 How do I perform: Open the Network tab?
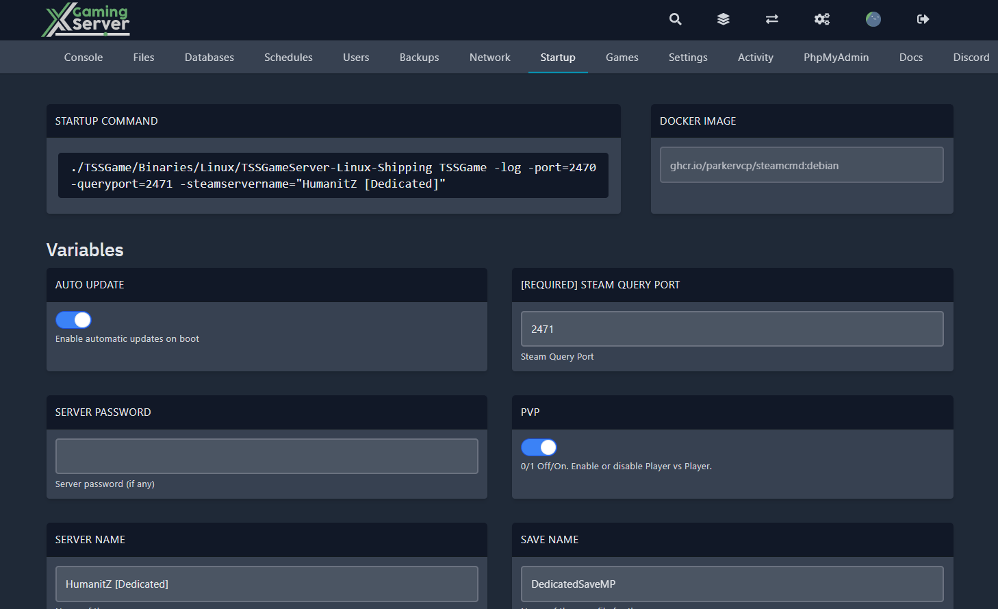tap(489, 57)
